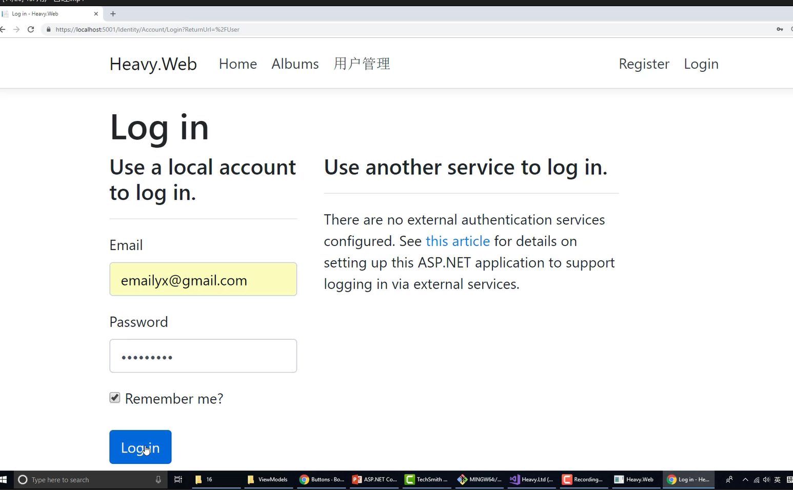The image size is (793, 490).
Task: Open network icon in system tray
Action: point(756,480)
